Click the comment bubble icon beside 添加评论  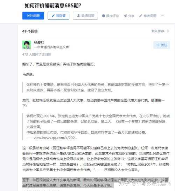pos(103,16)
